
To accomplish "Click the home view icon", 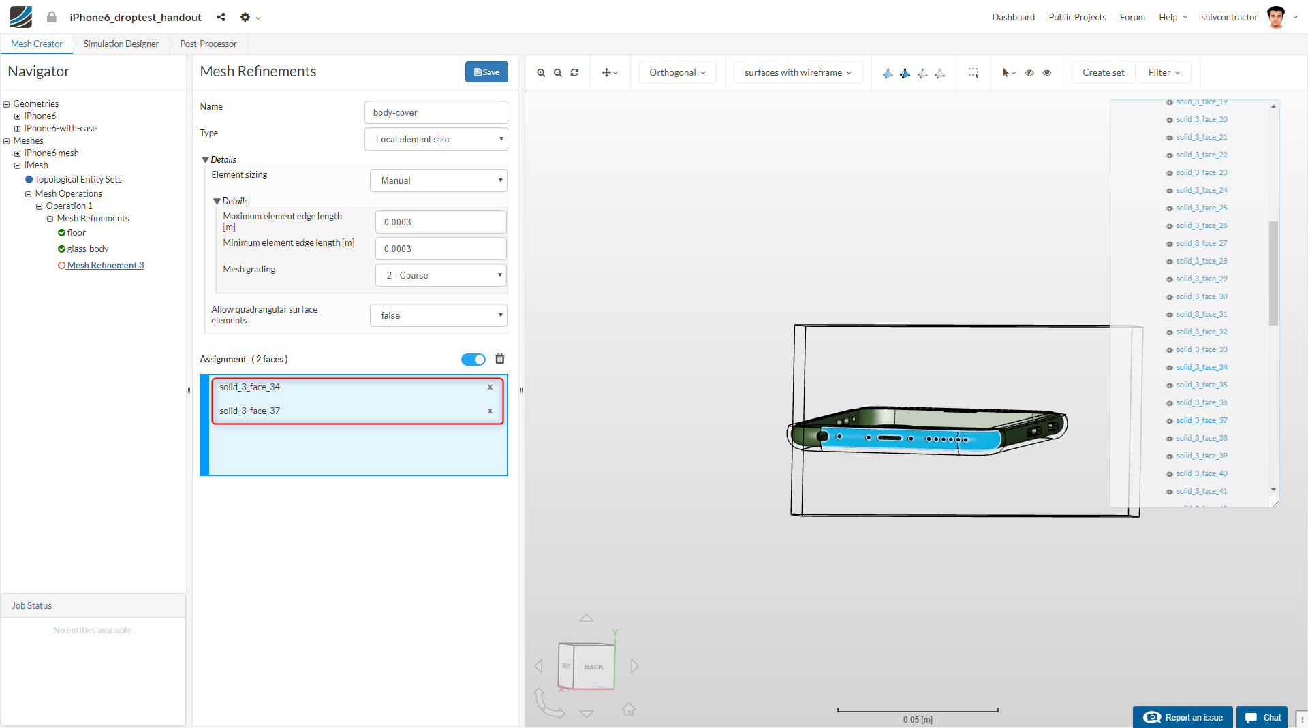I will pyautogui.click(x=629, y=710).
